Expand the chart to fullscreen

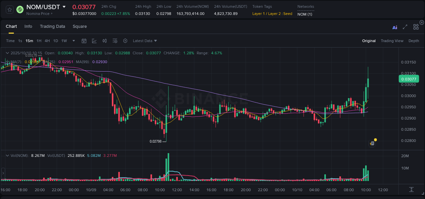(x=405, y=27)
